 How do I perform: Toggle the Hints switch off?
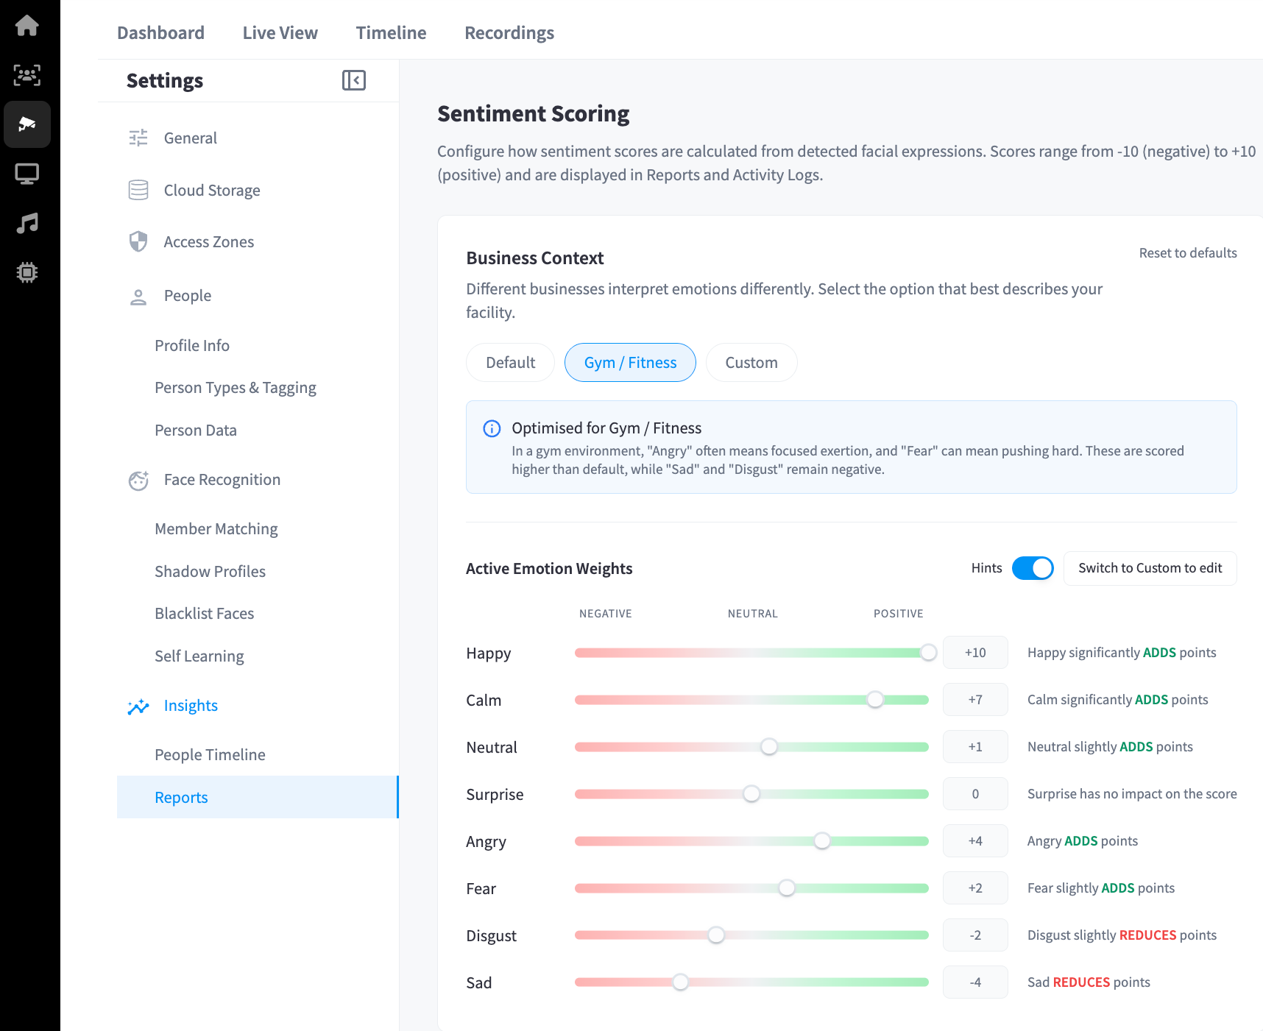click(x=1033, y=568)
